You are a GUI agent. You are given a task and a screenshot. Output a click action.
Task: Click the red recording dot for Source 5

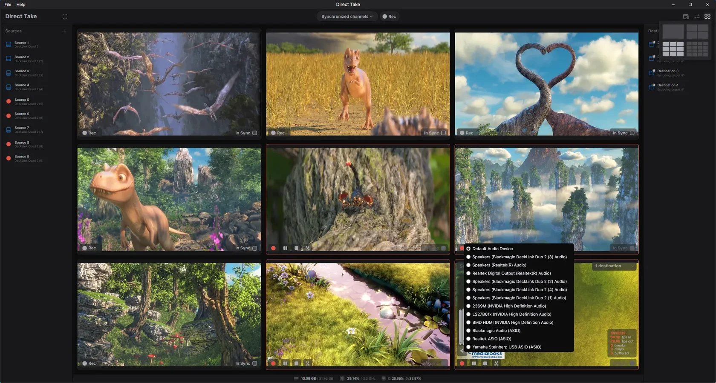9,101
